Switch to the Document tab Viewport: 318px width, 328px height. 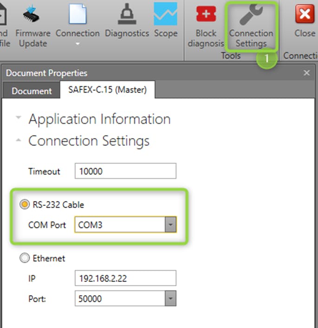pyautogui.click(x=32, y=90)
